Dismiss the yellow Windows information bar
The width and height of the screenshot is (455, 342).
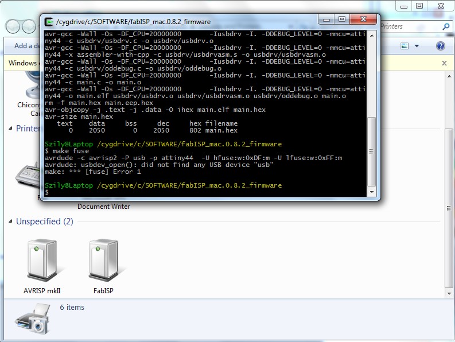point(444,63)
